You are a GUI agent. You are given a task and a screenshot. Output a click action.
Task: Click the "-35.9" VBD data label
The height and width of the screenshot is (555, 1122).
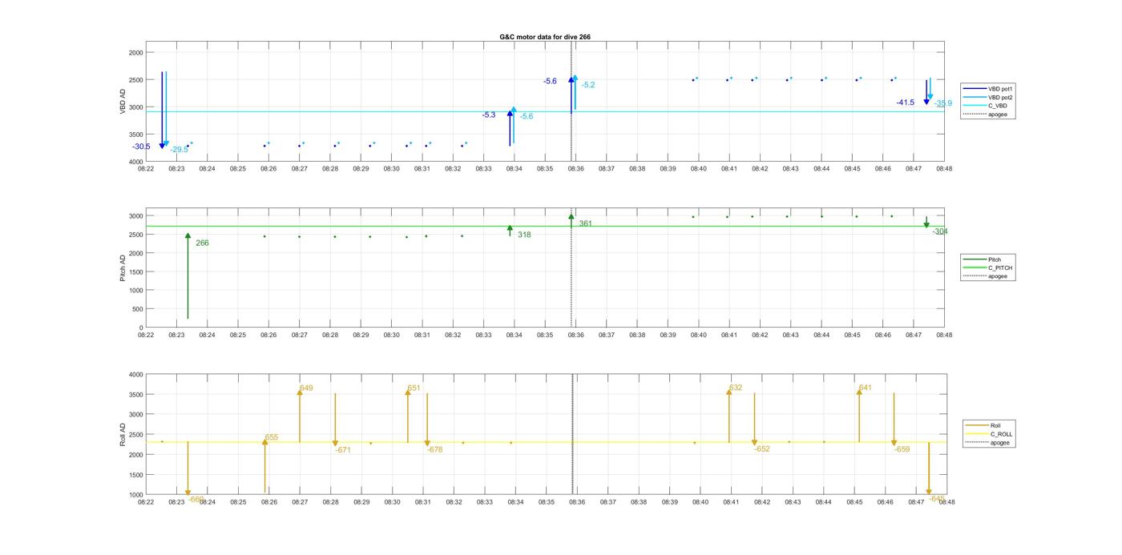click(x=943, y=103)
